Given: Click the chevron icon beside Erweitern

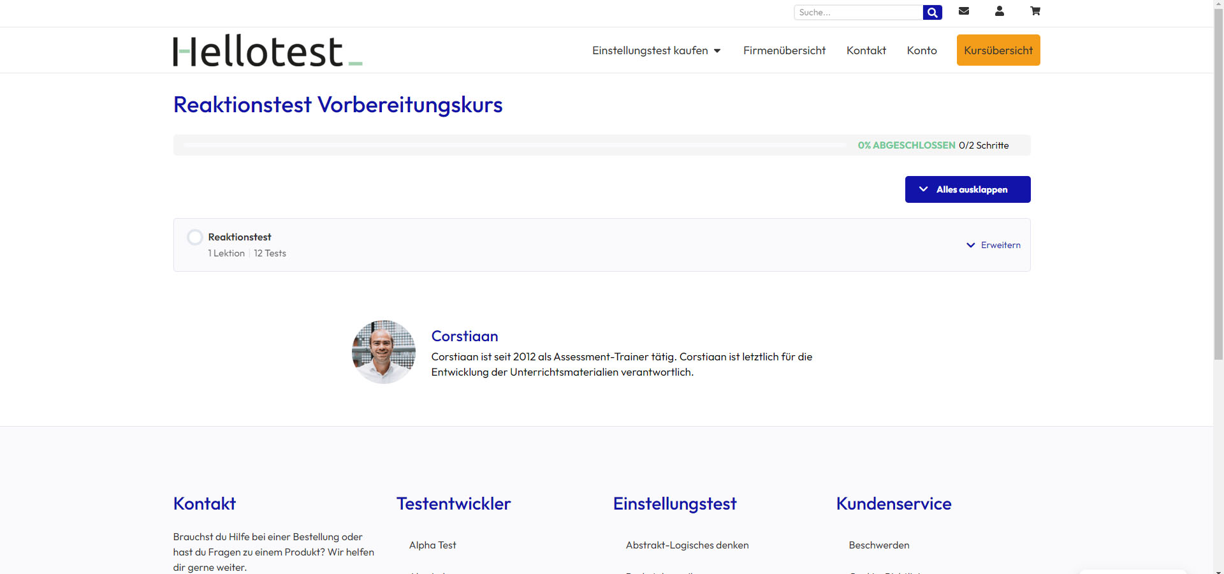Looking at the screenshot, I should (x=970, y=245).
